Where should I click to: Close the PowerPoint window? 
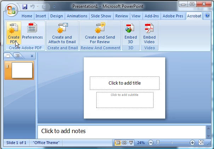pos(204,4)
